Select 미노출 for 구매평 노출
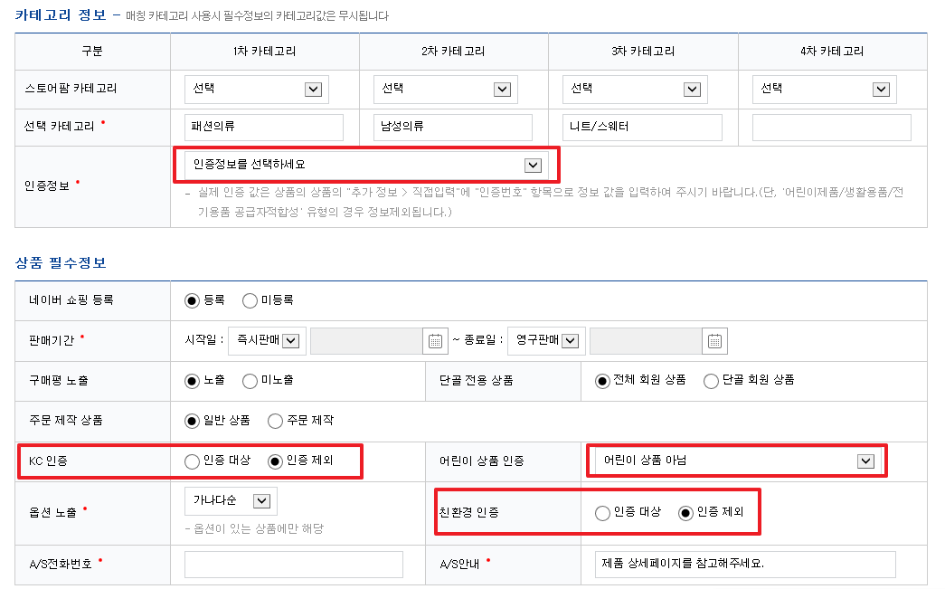 coord(250,381)
